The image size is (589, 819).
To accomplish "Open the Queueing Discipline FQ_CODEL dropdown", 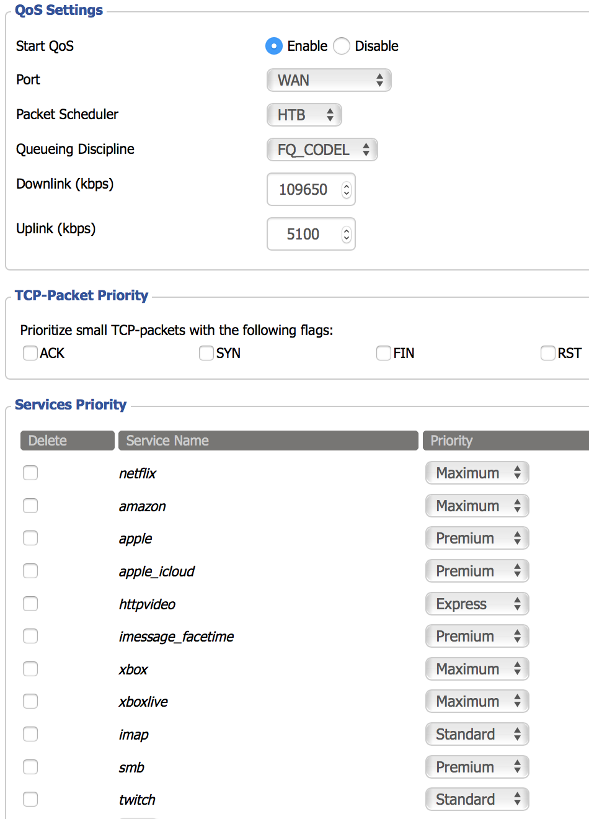I will point(322,150).
